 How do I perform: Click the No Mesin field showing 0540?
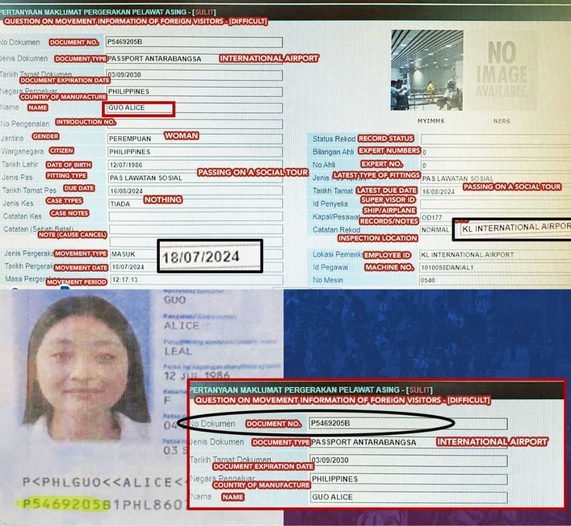495,280
